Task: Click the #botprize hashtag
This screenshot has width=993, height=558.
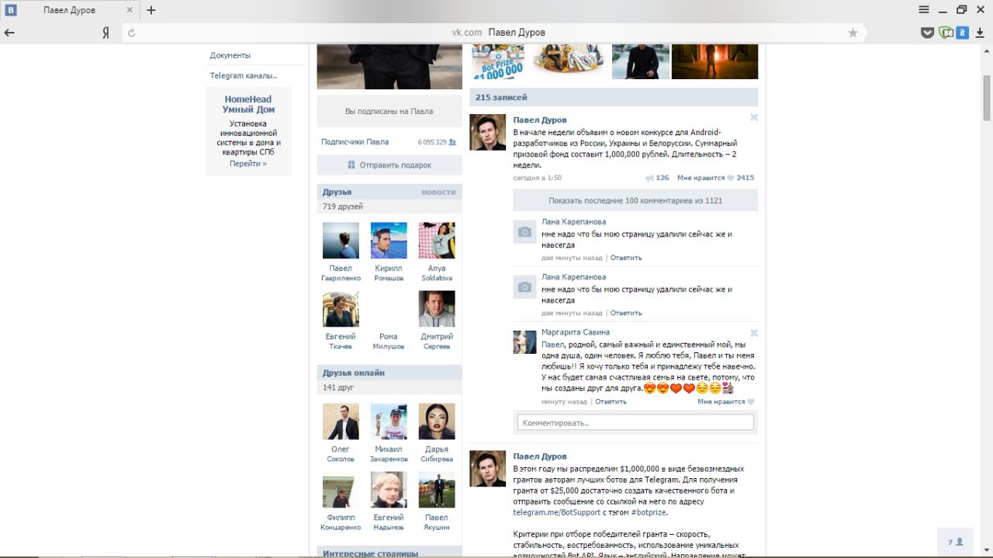Action: (649, 512)
